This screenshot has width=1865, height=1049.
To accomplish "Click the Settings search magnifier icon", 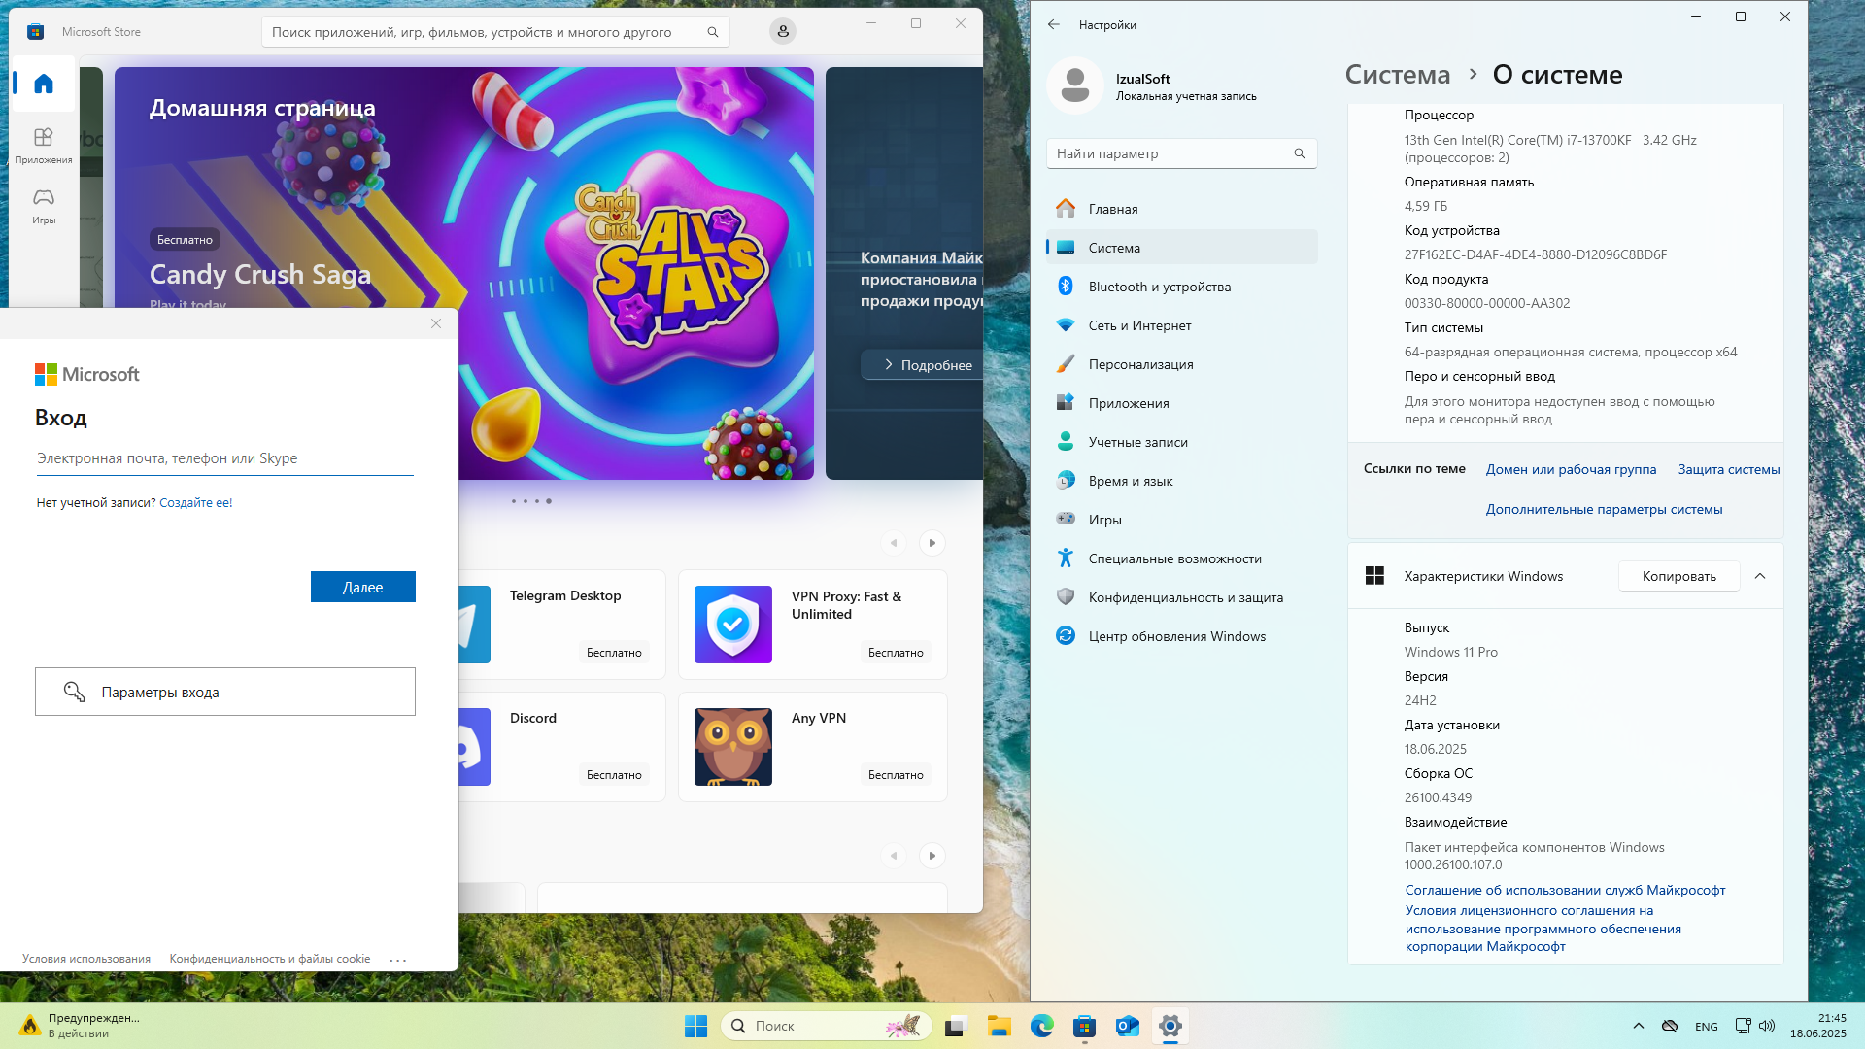I will coord(1300,153).
